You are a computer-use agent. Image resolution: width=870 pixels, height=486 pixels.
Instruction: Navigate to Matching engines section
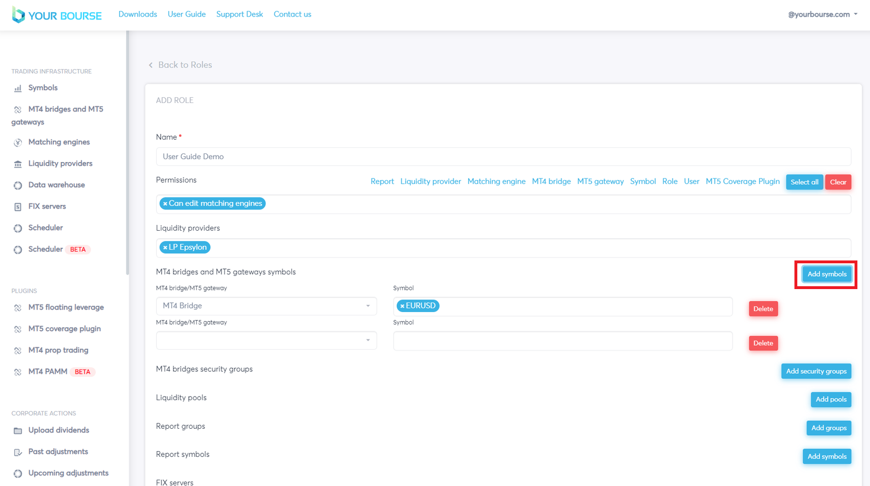(x=59, y=143)
